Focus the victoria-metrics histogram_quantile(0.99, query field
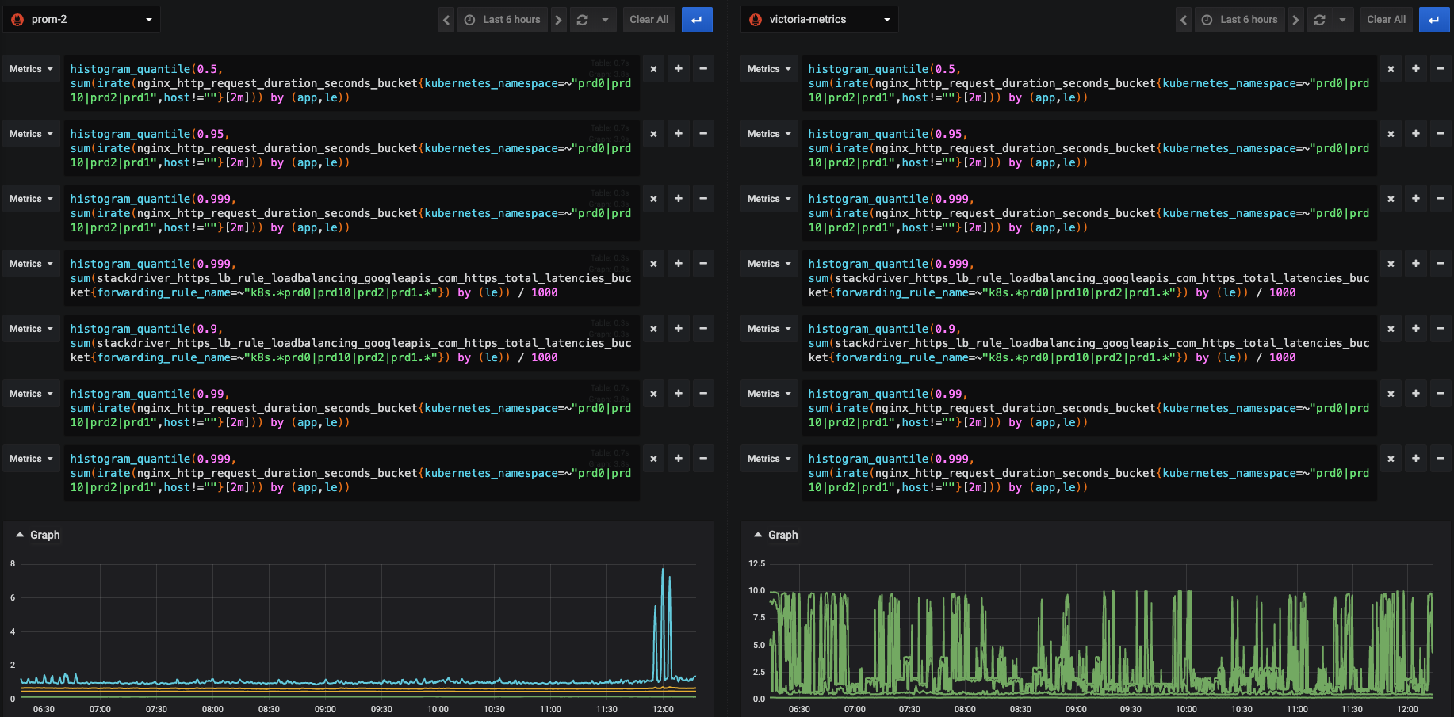The height and width of the screenshot is (717, 1454). (x=1089, y=408)
